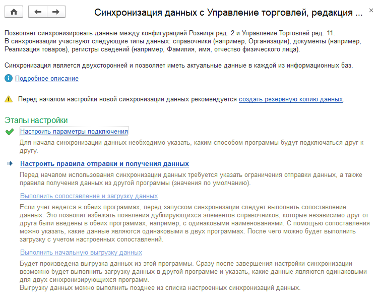The width and height of the screenshot is (378, 302).
Task: Click the yellow warning triangle icon
Action: point(9,99)
